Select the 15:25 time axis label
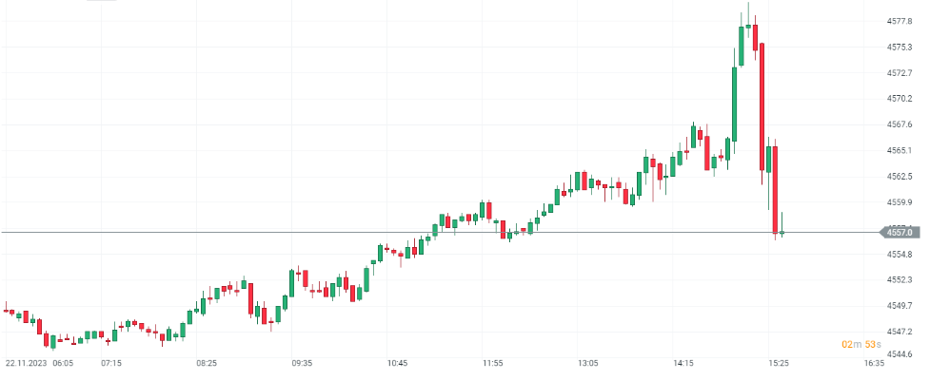Image resolution: width=930 pixels, height=381 pixels. tap(778, 363)
